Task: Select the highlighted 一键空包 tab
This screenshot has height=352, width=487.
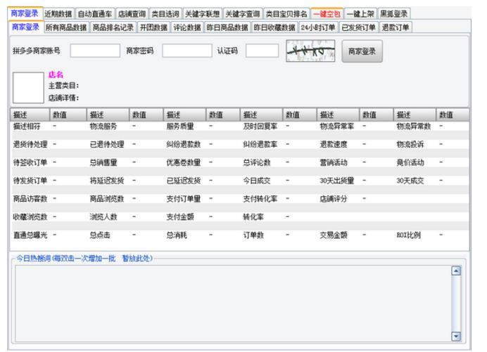Action: coord(327,13)
